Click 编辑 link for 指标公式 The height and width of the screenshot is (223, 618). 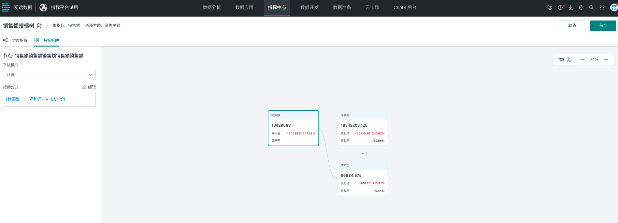pyautogui.click(x=89, y=87)
